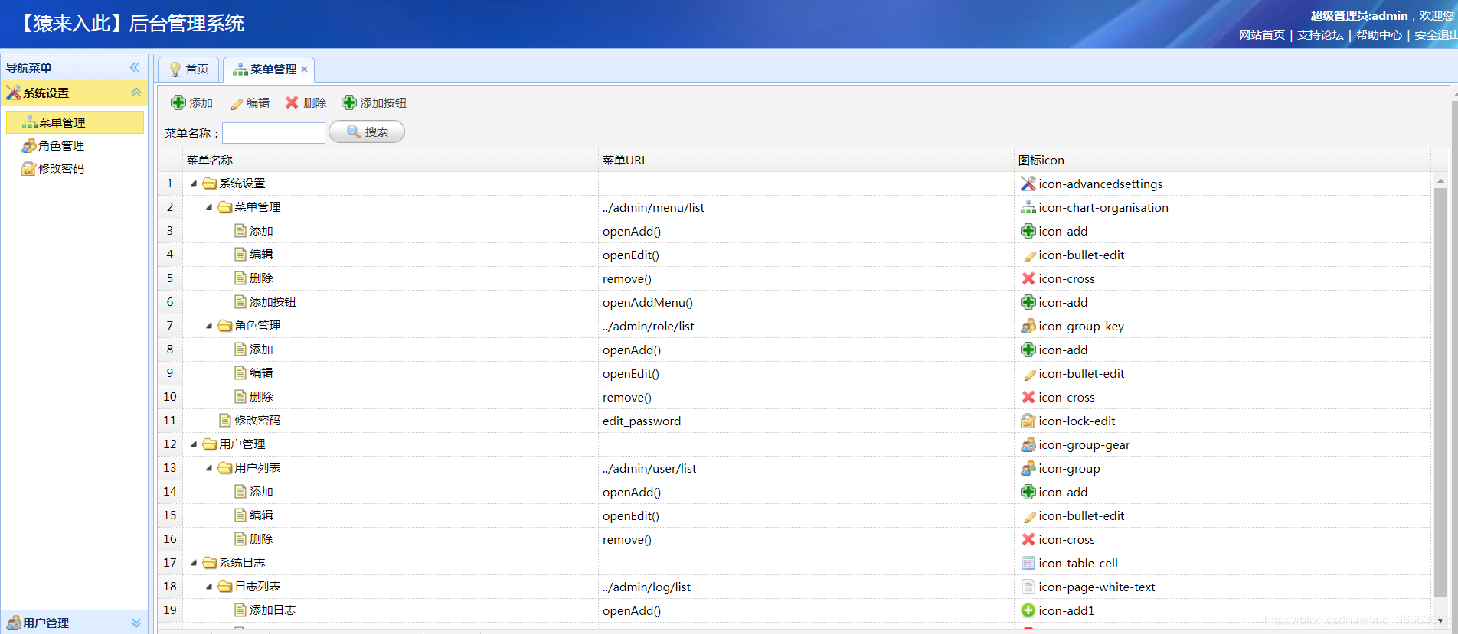Click the green 添加 add icon in toolbar

[178, 102]
